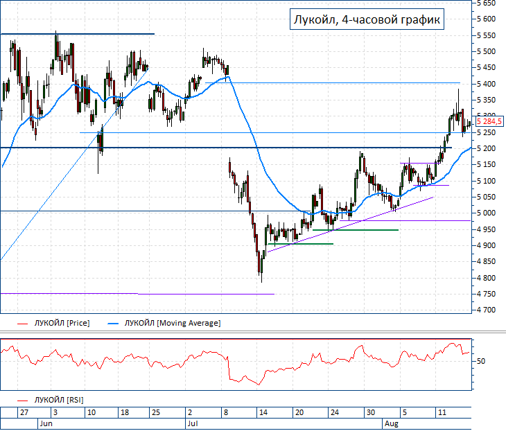The image size is (506, 431).
Task: Click the 5 200 price axis label
Action: click(x=486, y=149)
